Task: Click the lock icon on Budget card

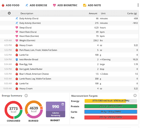Action: click(x=63, y=104)
